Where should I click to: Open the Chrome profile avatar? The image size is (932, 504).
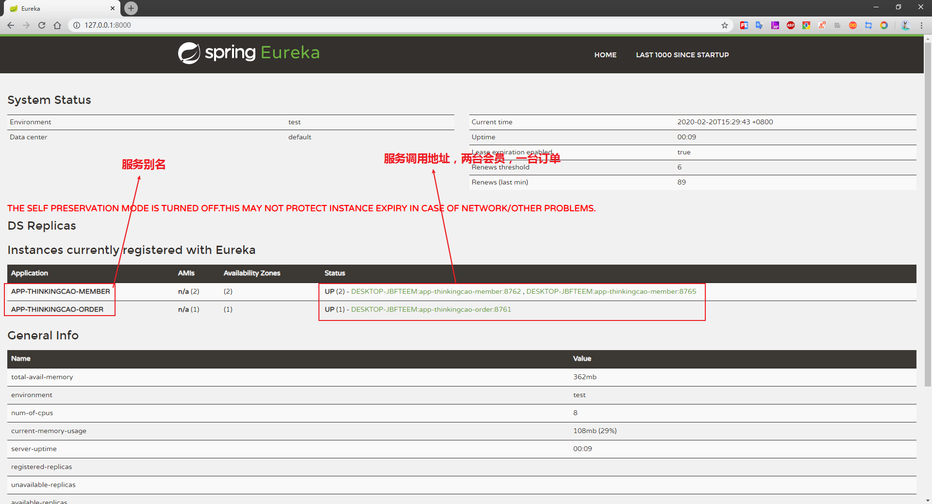coord(905,25)
